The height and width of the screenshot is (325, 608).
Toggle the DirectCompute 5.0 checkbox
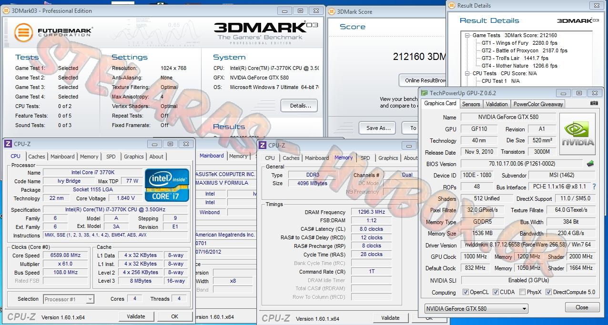point(548,292)
